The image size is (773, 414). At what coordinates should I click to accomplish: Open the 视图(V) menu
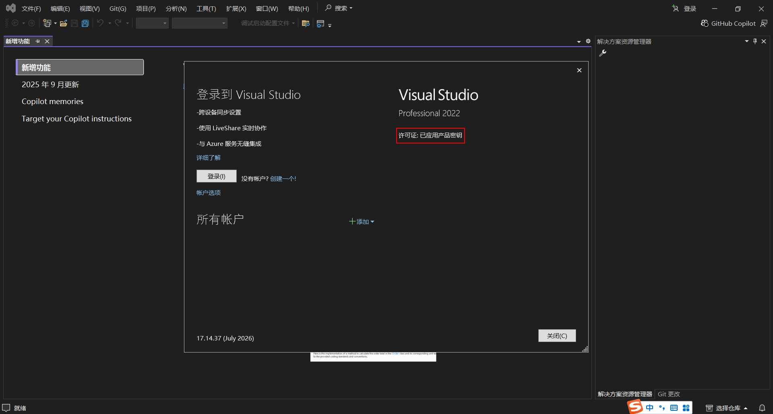click(90, 8)
